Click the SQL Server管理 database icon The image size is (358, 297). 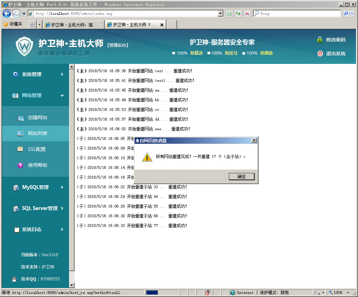click(x=16, y=209)
